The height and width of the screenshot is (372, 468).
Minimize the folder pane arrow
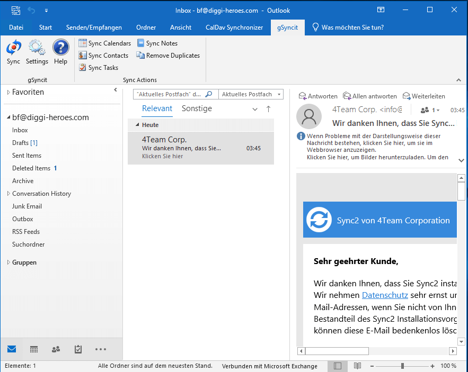click(116, 90)
